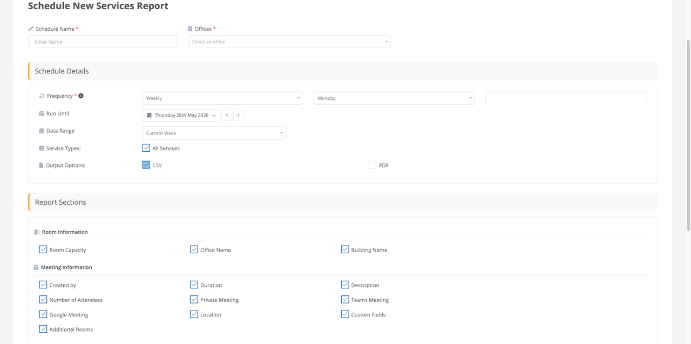
Task: Uncheck the Room Capacity checkbox
Action: pos(43,249)
